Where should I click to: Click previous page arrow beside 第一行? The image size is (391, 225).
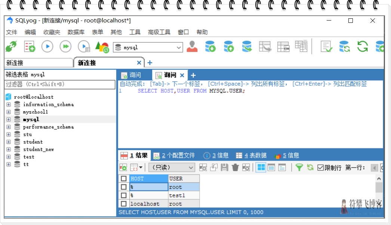pyautogui.click(x=374, y=167)
